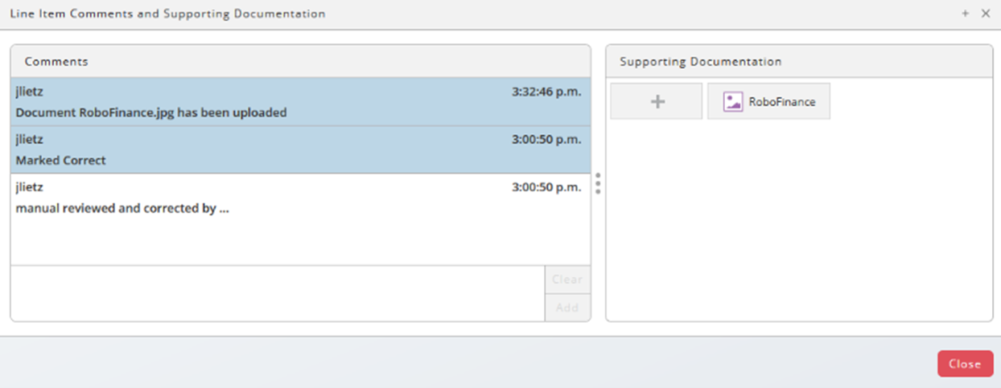Click the Comments panel header

(301, 61)
